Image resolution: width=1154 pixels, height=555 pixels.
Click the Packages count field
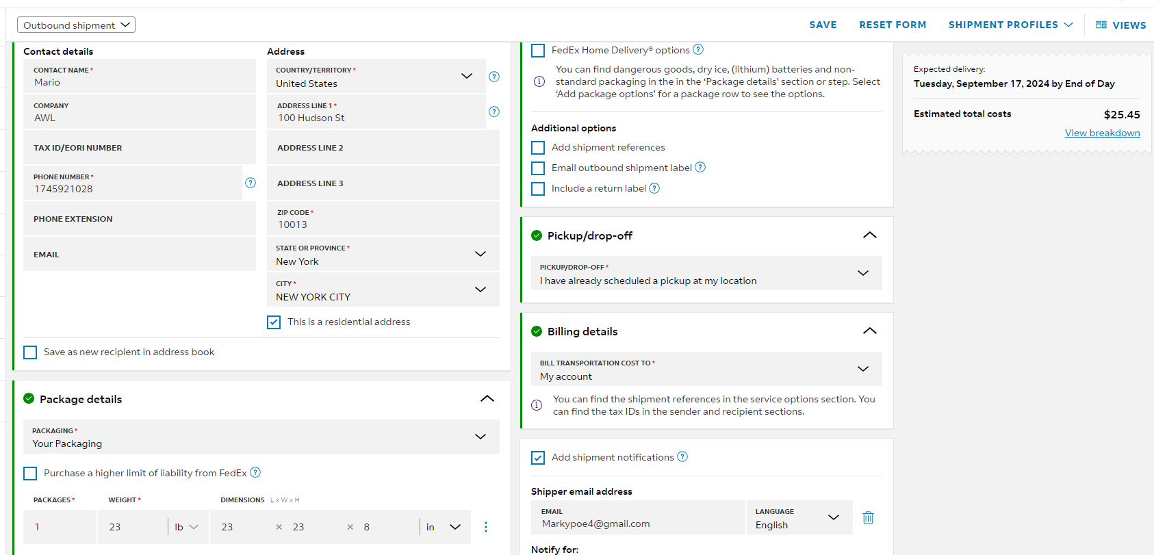point(60,527)
